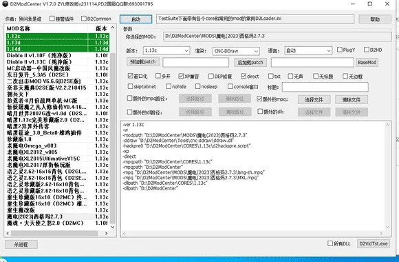Screen dimensions: 399x262
Task: Select Diablo II v1.13C (纯净版) mod
Action: tap(58, 62)
